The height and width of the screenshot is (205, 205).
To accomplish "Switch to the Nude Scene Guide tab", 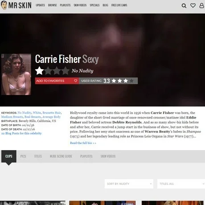I will 61,156.
